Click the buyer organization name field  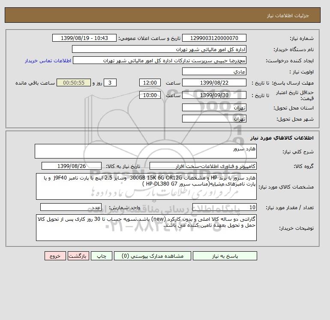tap(159, 49)
